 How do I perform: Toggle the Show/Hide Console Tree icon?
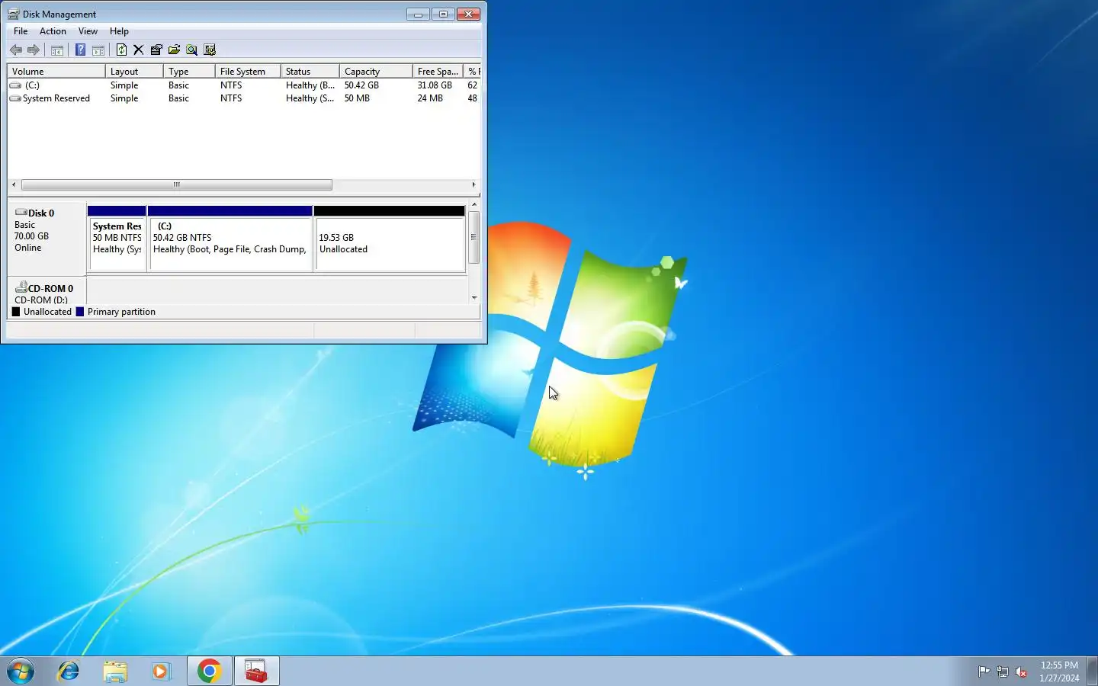[x=56, y=50]
